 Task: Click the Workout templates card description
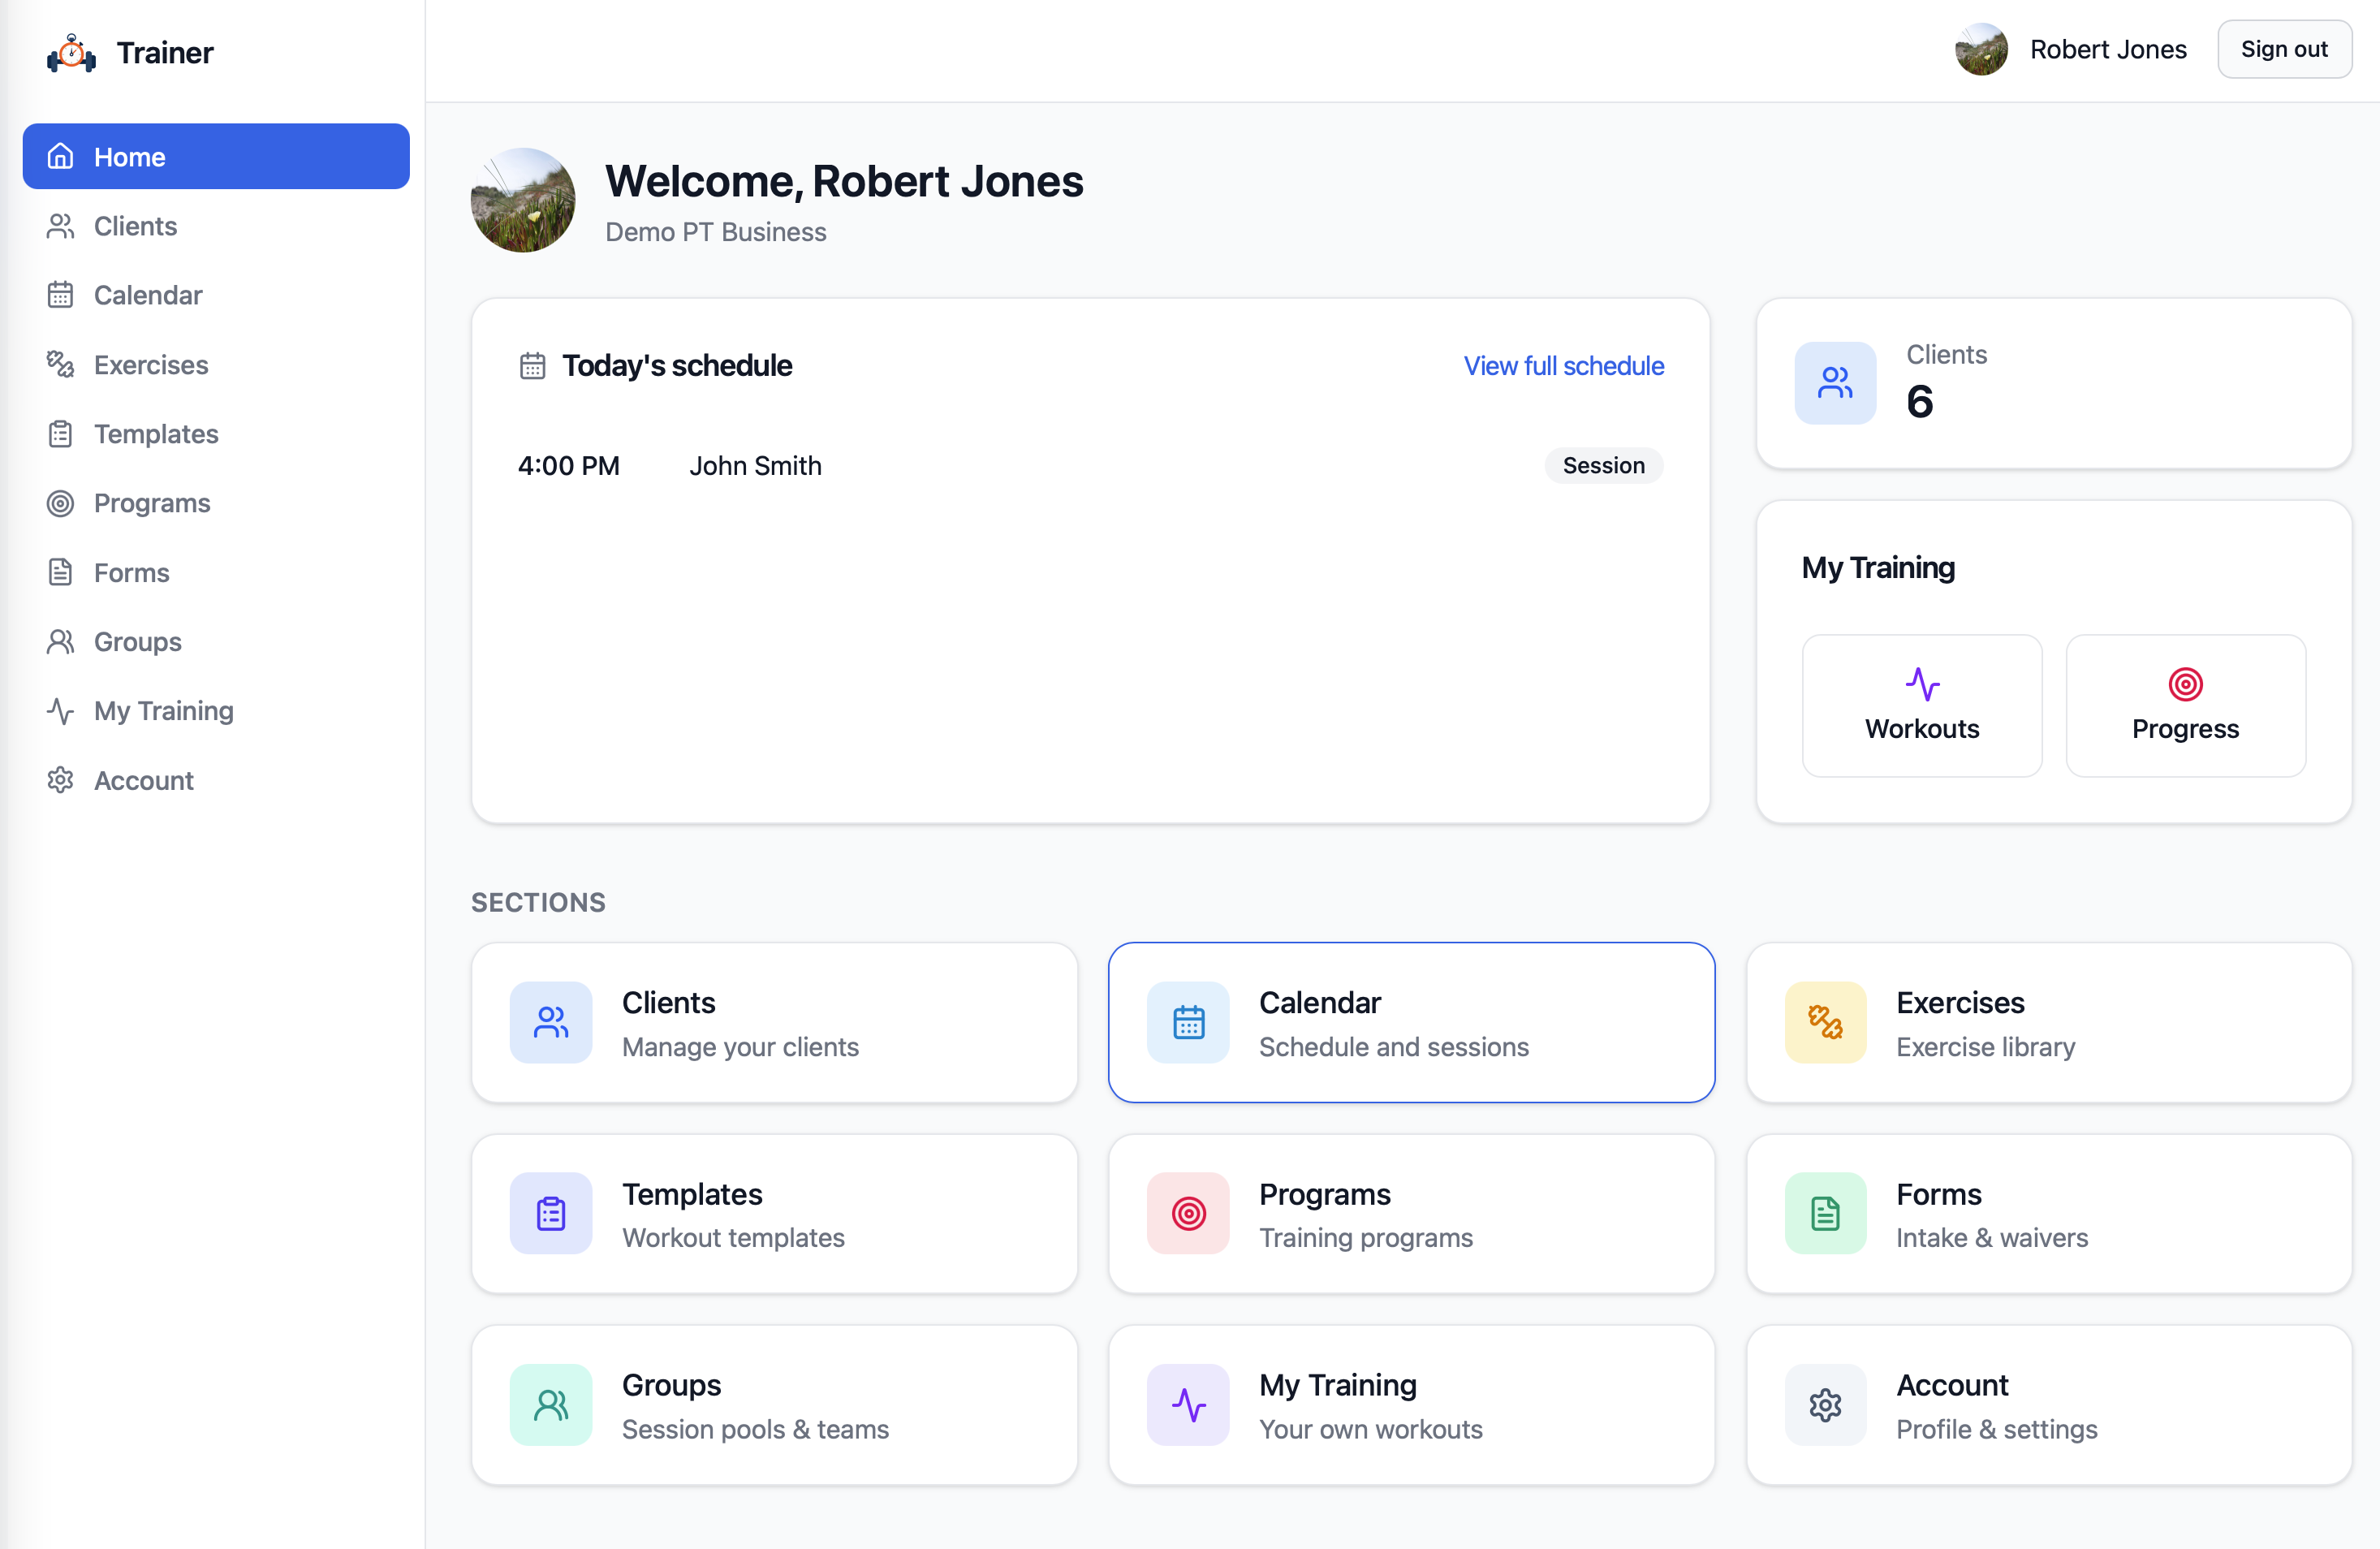pos(733,1238)
